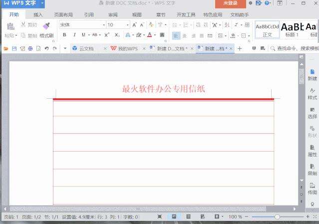Switch to the 审阅 ribbon tab

113,15
